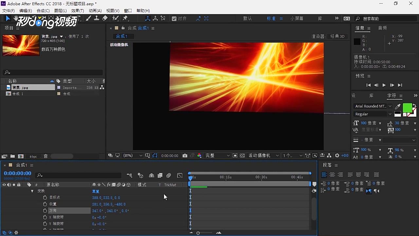Screen dimensions: 419x236
Task: Switch to the 音频 tab
Action: point(383,28)
